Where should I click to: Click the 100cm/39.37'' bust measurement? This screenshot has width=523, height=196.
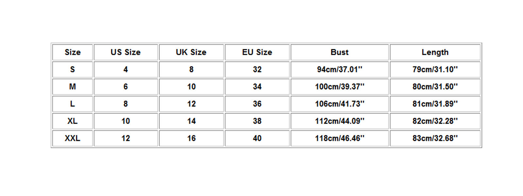pos(340,87)
